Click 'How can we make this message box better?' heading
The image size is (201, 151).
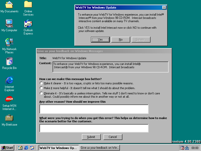(70, 79)
